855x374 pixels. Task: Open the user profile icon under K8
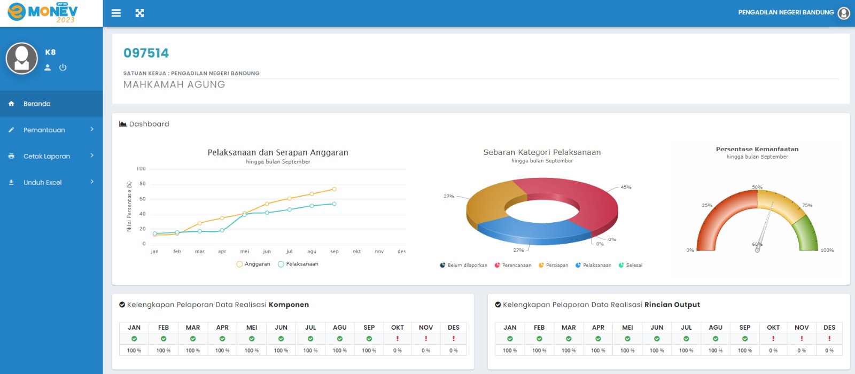(x=48, y=67)
